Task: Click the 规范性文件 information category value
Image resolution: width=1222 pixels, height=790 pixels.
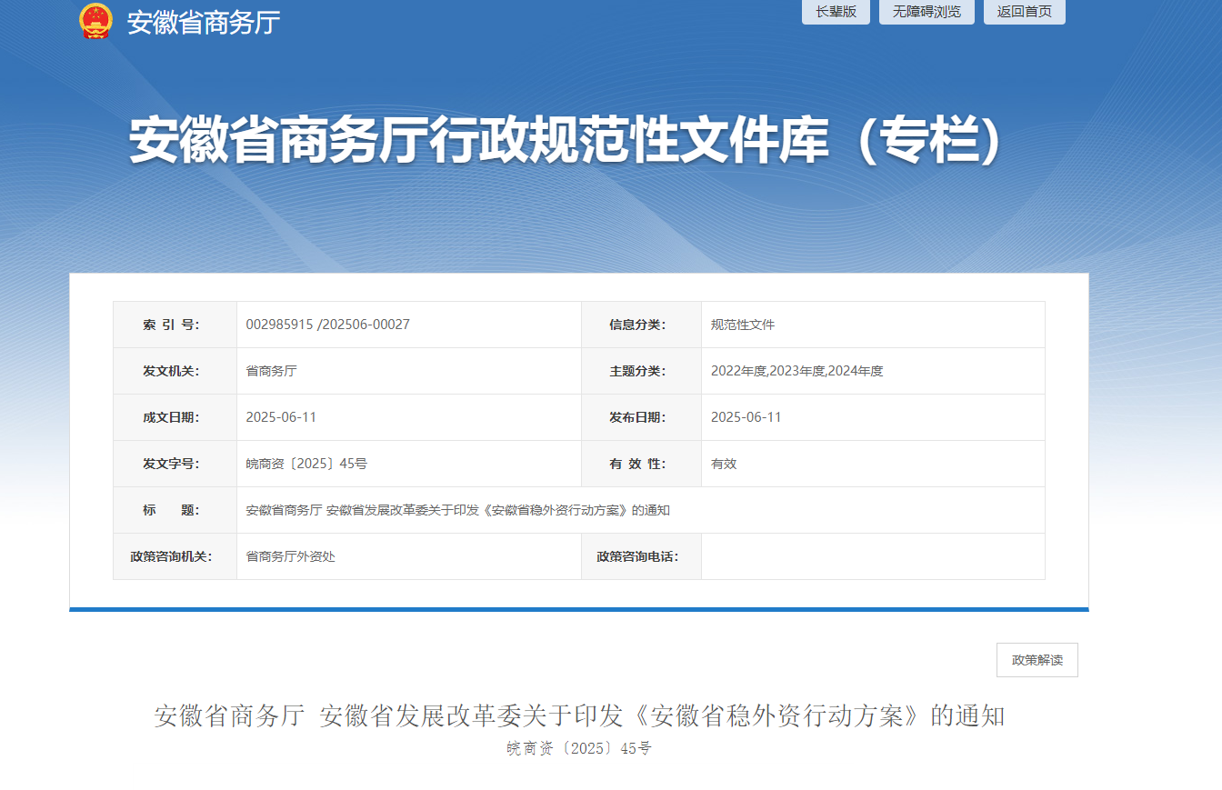Action: (x=742, y=325)
